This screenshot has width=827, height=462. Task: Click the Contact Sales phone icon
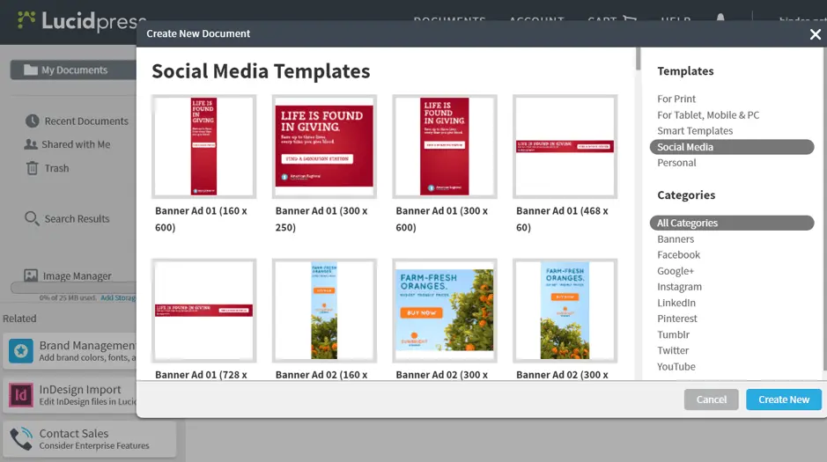pyautogui.click(x=21, y=438)
